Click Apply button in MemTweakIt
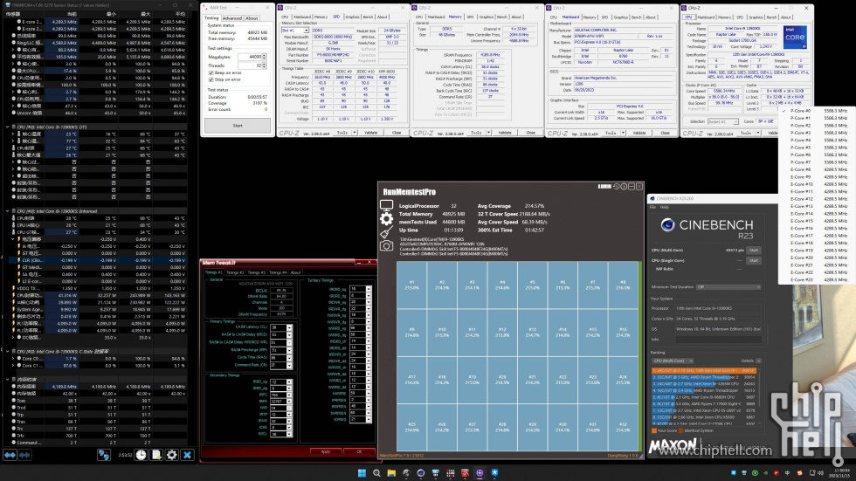 pos(325,451)
